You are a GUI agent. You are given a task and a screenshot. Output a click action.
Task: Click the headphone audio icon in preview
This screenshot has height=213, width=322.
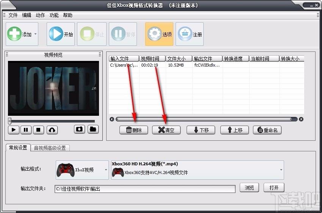pos(52,130)
